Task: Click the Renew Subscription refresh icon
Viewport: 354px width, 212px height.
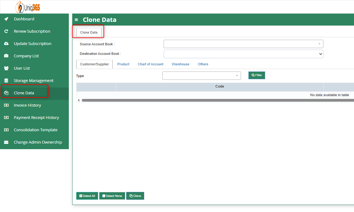Action: pos(6,31)
